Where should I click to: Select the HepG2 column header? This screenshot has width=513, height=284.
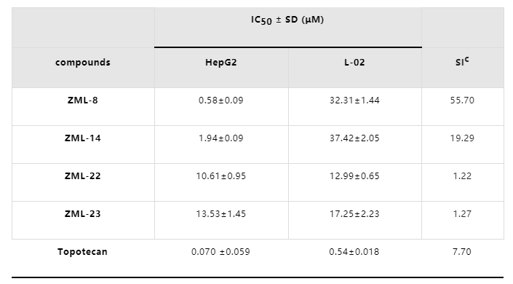coord(220,62)
